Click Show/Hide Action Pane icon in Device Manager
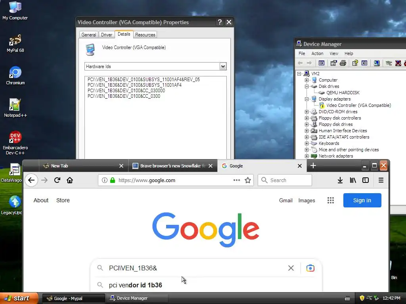Screen dimensions: 406x304 click(364, 63)
